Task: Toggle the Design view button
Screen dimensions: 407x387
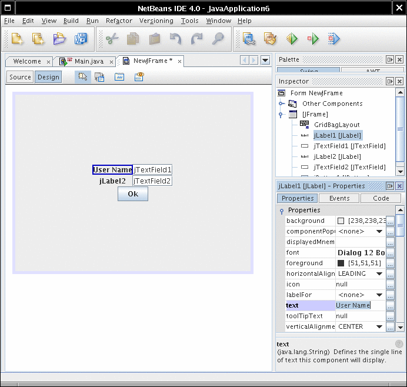Action: click(48, 77)
